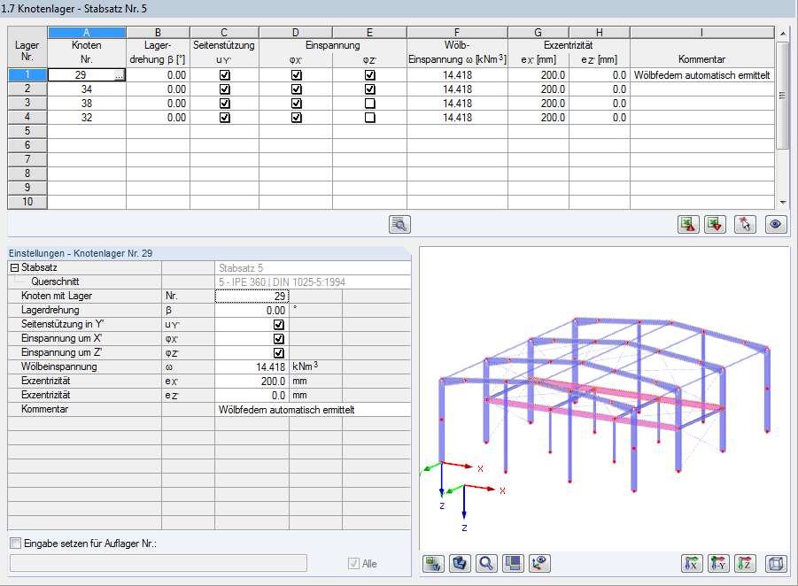Click the ellipsis button beside node 29
Viewport: 798px width, 586px height.
coord(119,75)
